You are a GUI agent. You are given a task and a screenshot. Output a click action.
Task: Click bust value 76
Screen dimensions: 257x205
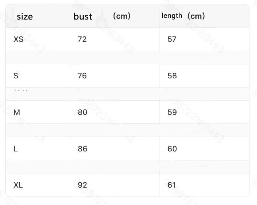pos(82,76)
